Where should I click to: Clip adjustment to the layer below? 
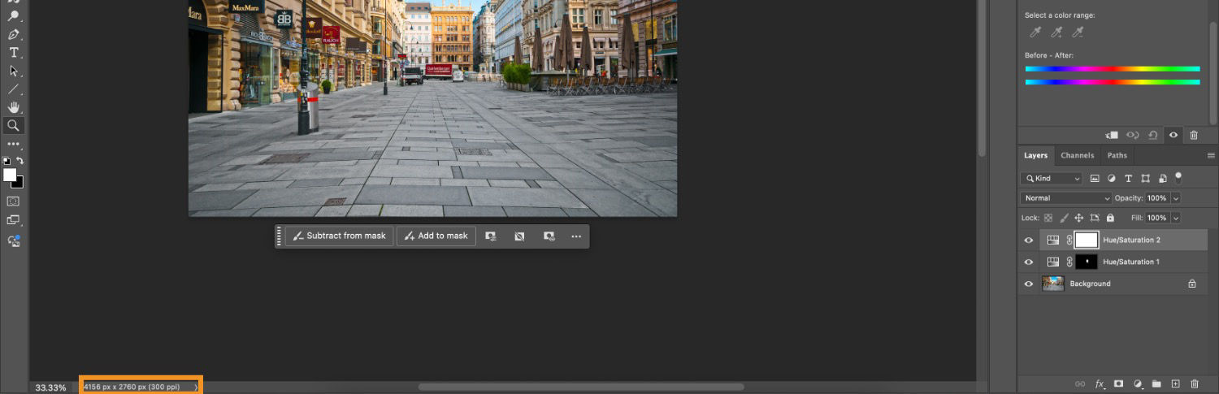point(1112,135)
